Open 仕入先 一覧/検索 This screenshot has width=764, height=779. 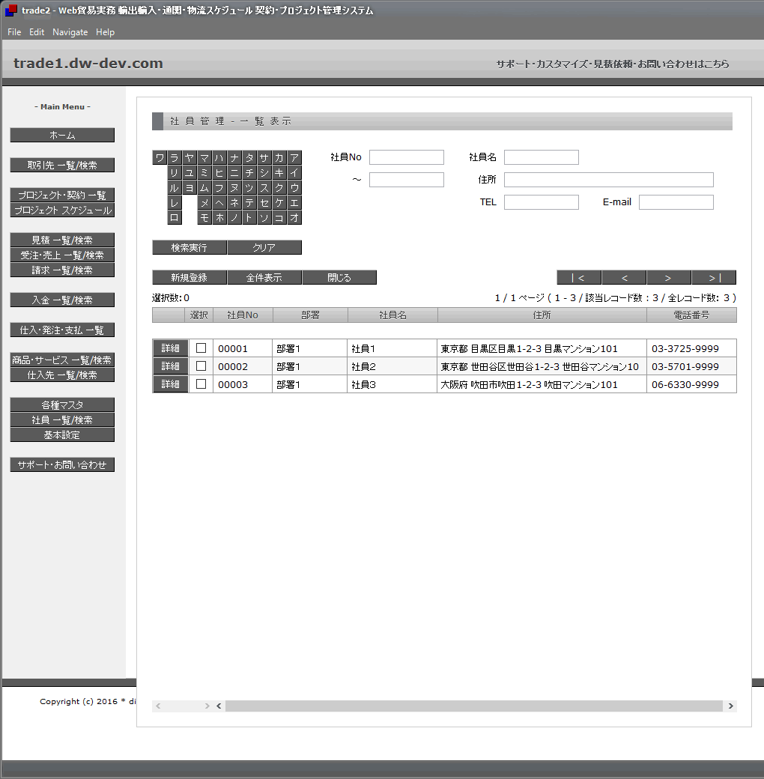tap(62, 375)
